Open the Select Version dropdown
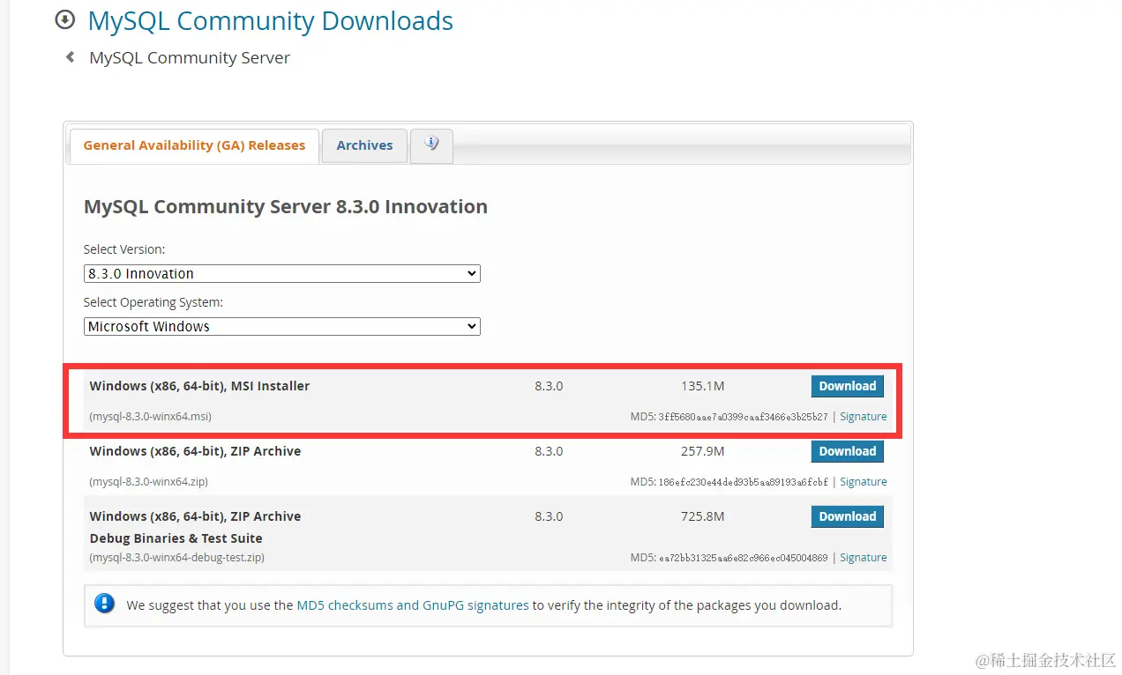The width and height of the screenshot is (1122, 675). pyautogui.click(x=282, y=273)
